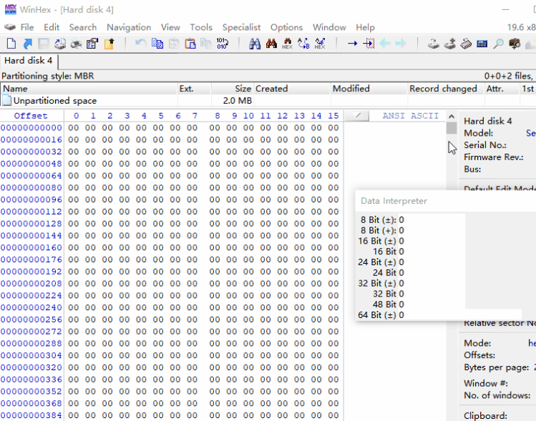The height and width of the screenshot is (421, 536).
Task: Sort by the Name column header
Action: coord(89,89)
